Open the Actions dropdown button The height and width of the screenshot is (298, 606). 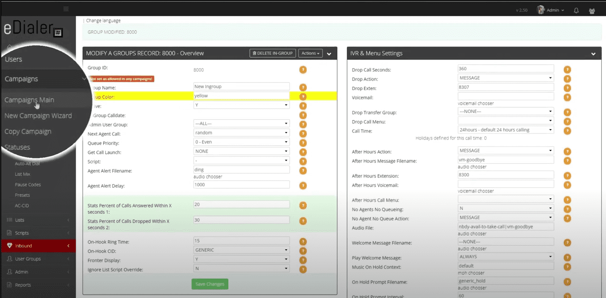click(311, 53)
